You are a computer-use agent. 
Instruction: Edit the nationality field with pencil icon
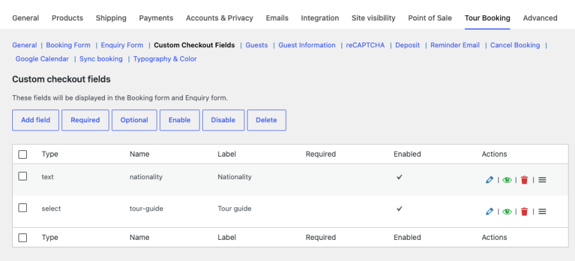(x=489, y=180)
